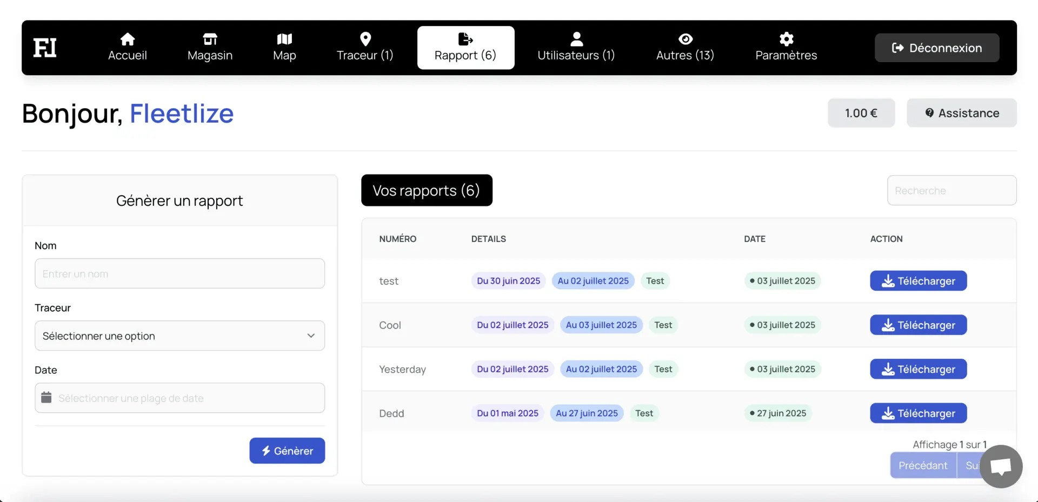The height and width of the screenshot is (502, 1038).
Task: Expand the Traceur dropdown chevron arrow
Action: point(311,336)
